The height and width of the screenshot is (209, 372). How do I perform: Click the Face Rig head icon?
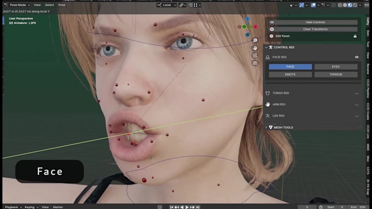click(x=268, y=57)
